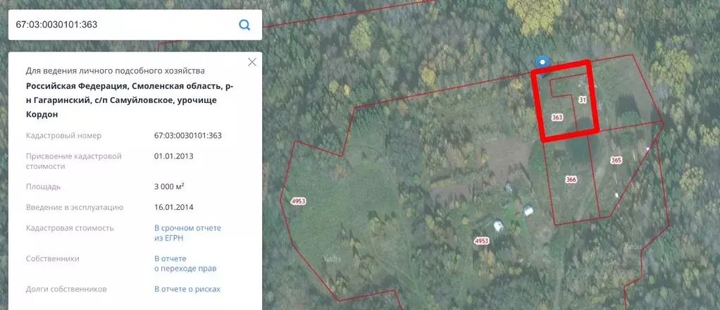This screenshot has height=310, width=720.
Task: Select parcel 31 label on map
Action: click(582, 99)
